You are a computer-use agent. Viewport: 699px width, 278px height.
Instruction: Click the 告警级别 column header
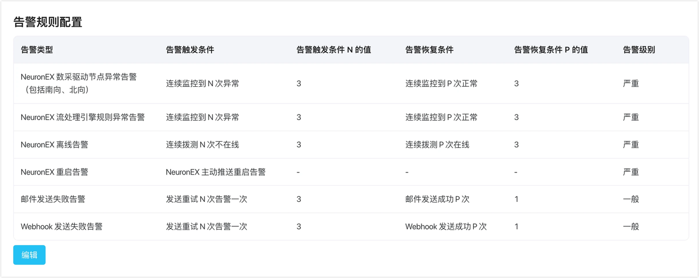point(639,49)
